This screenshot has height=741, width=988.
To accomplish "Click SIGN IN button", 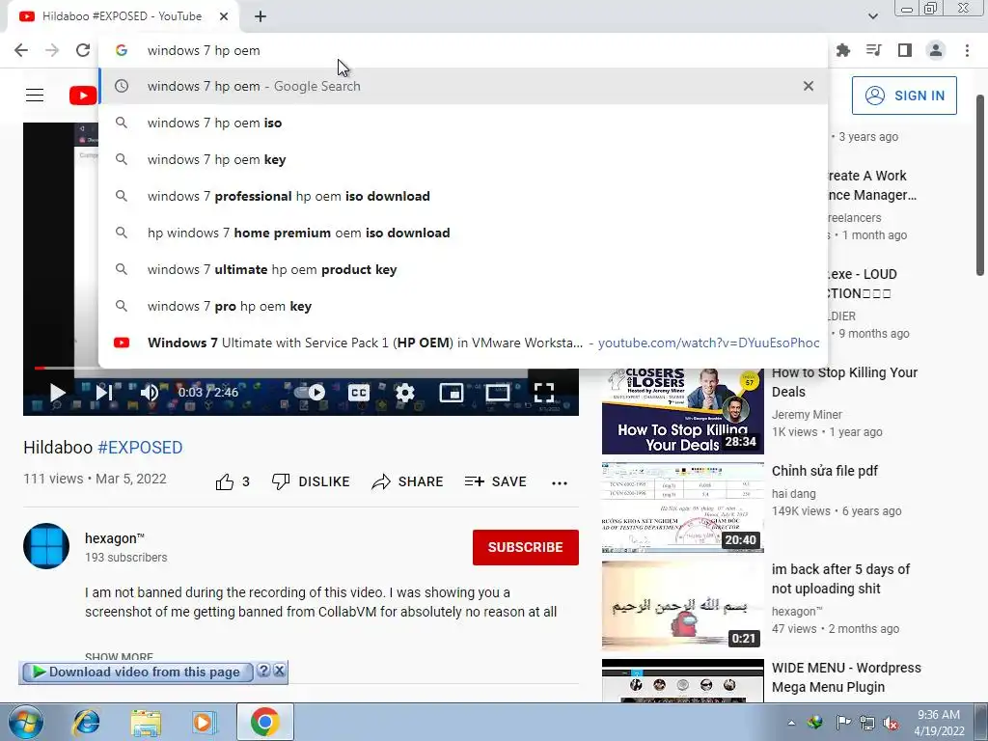I will pos(904,96).
